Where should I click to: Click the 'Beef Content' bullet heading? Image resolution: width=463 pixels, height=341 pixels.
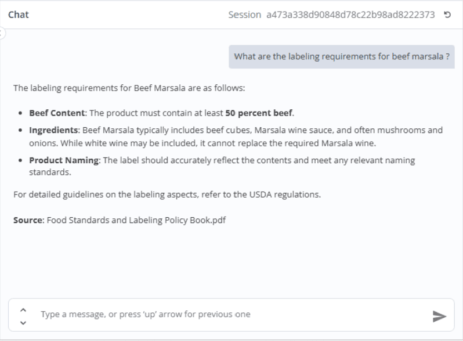[x=57, y=113]
